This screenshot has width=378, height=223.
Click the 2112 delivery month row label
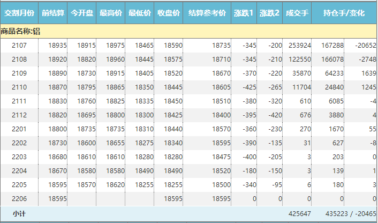19,115
